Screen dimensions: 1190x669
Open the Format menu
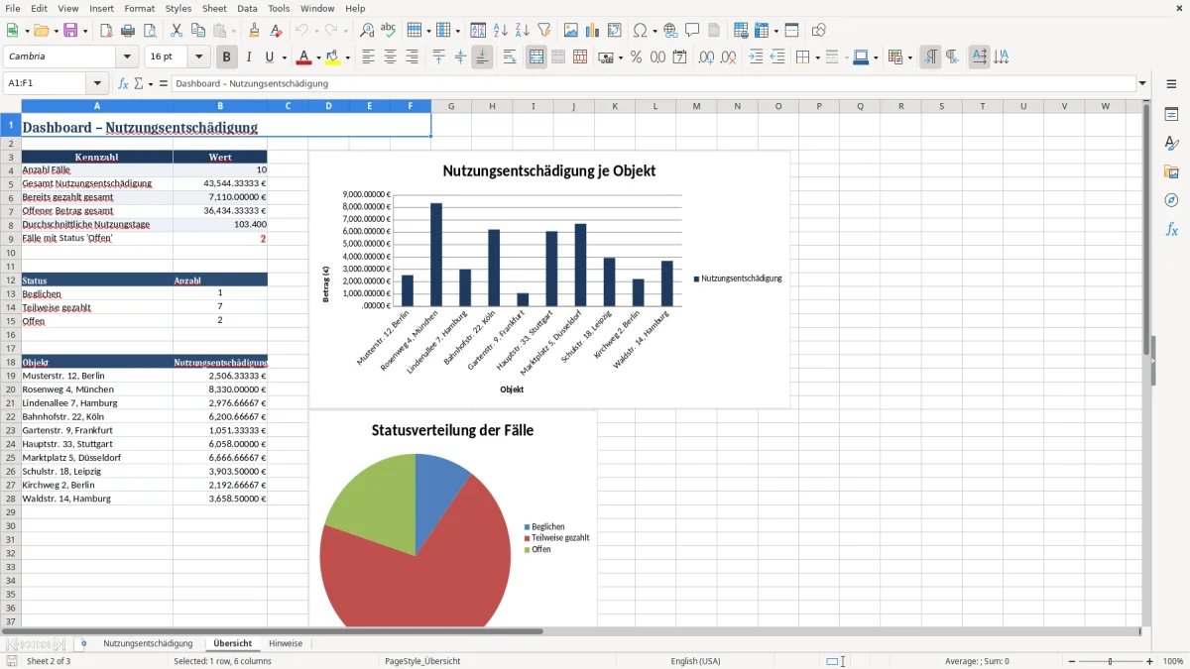pos(139,8)
